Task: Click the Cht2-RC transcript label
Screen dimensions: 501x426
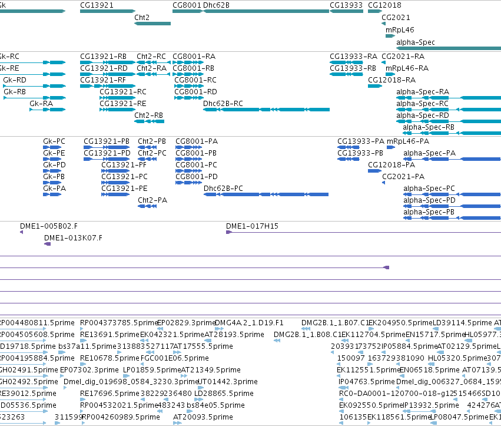Action: click(151, 57)
